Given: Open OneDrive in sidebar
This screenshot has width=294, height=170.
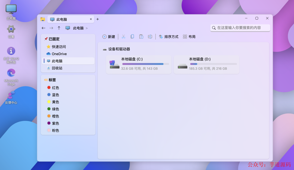Looking at the screenshot, I should pyautogui.click(x=68, y=54).
